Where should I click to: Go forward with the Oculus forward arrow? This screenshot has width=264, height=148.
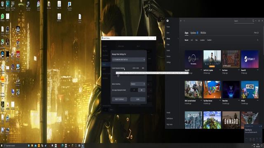point(184,21)
